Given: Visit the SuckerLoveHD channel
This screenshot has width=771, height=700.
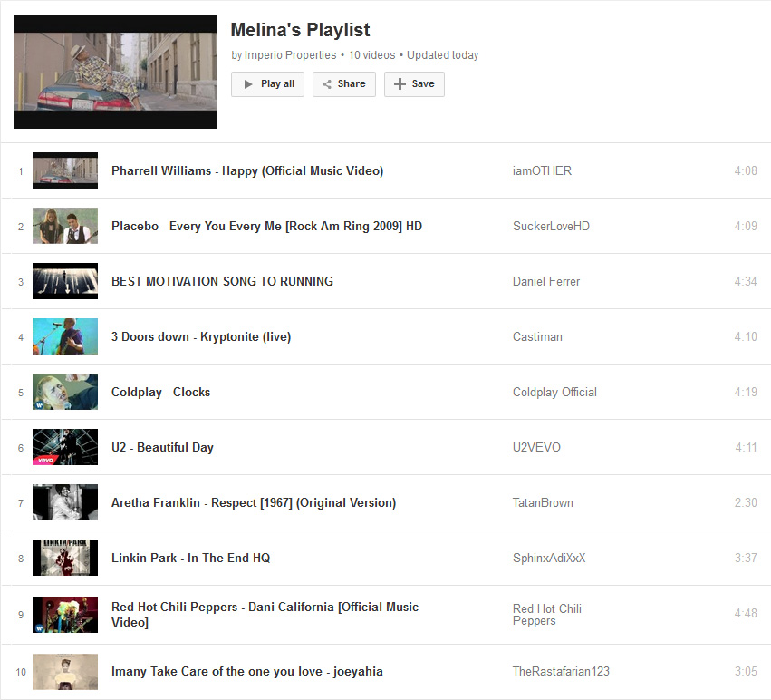Looking at the screenshot, I should (551, 226).
